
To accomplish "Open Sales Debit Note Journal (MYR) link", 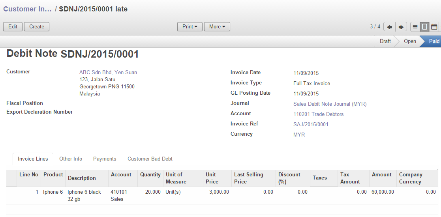I will [x=330, y=104].
